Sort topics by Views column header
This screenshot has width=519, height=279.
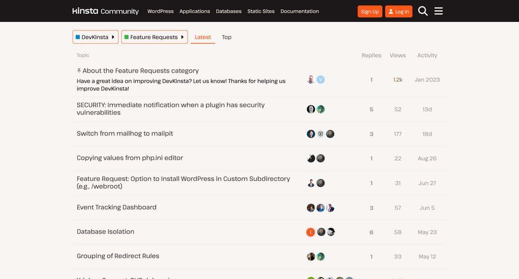coord(397,55)
